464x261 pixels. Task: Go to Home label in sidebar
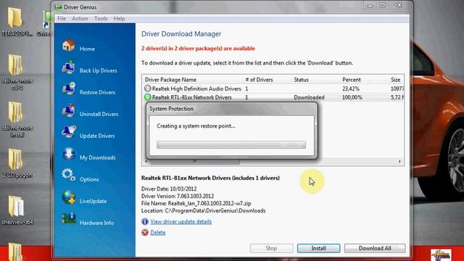click(x=87, y=49)
